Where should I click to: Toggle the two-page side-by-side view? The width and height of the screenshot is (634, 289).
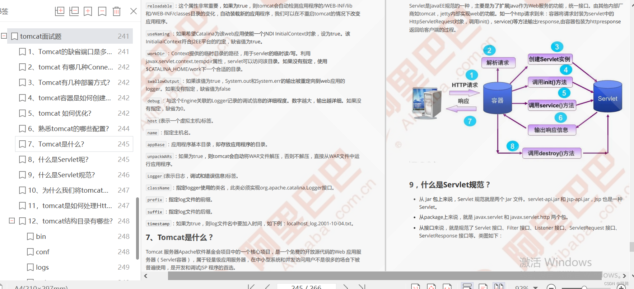tap(498, 286)
